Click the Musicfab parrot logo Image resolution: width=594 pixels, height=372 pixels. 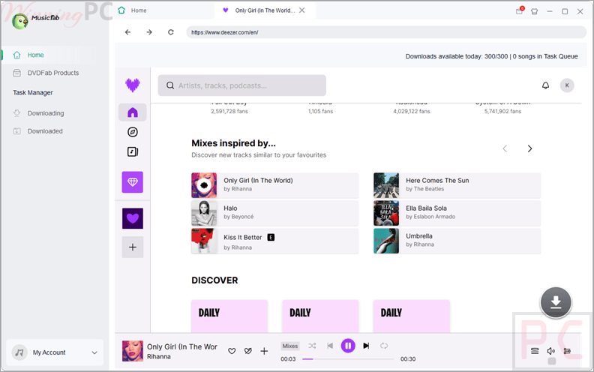point(20,21)
